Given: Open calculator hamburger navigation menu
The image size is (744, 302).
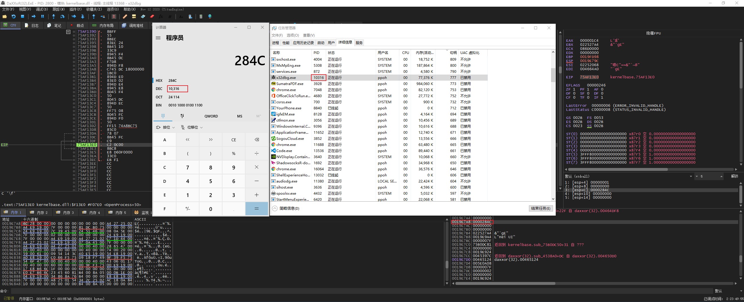Looking at the screenshot, I should pos(158,38).
